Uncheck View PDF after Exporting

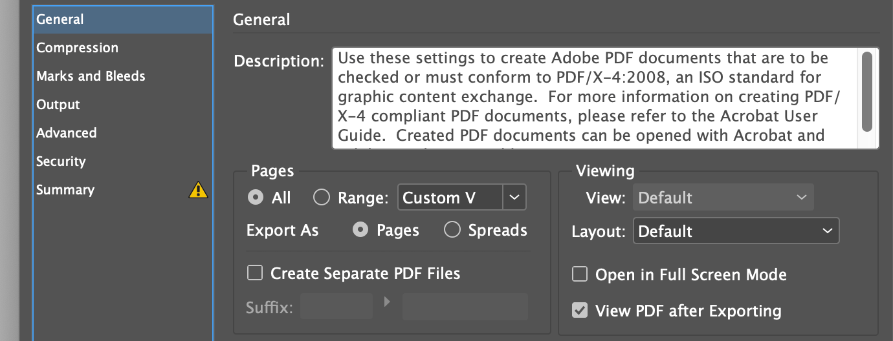pos(580,311)
